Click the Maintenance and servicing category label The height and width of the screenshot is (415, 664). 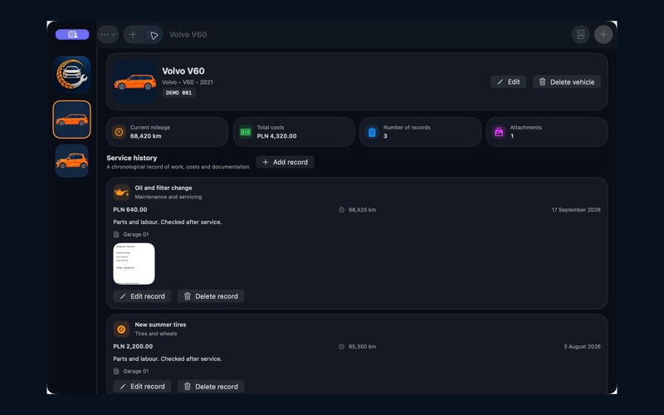tap(168, 197)
